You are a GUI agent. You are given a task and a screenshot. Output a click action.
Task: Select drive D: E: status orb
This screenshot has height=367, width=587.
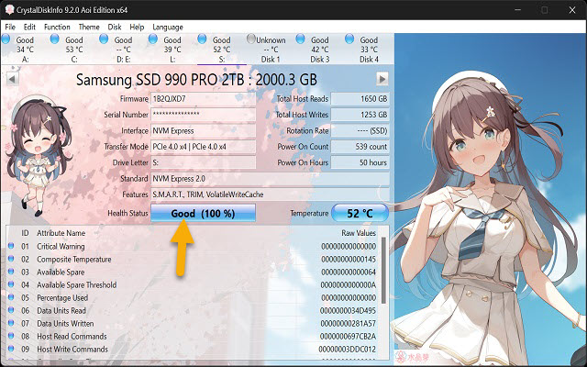[x=104, y=39]
